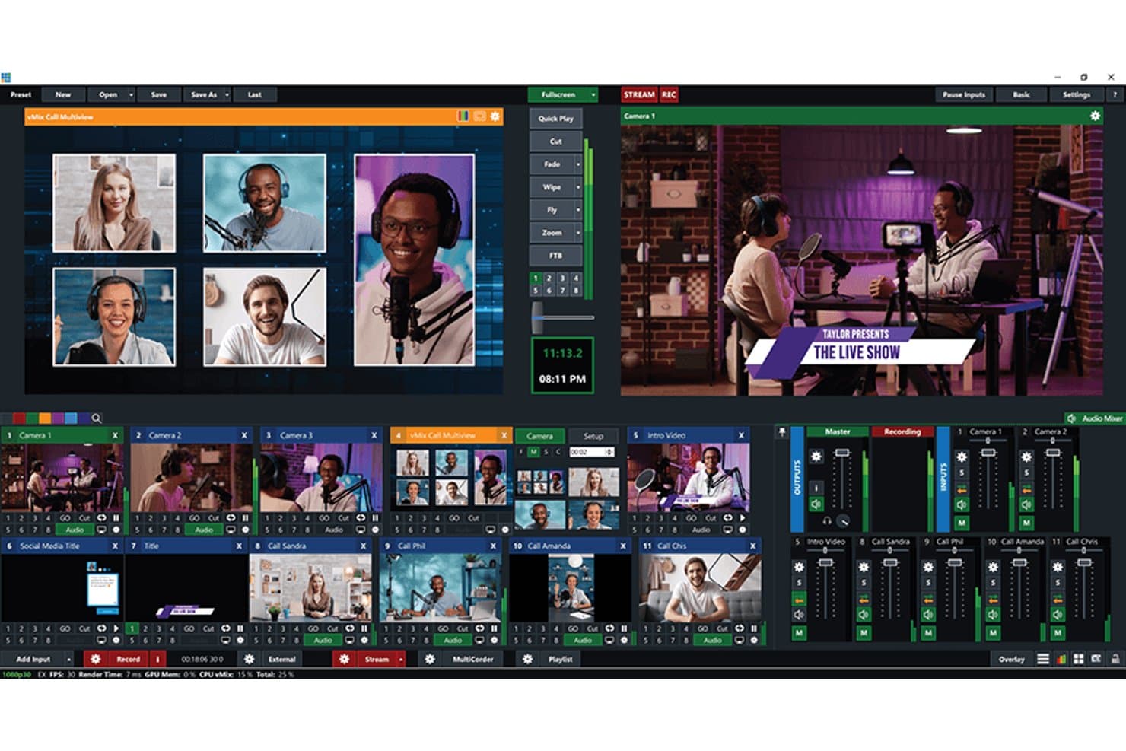1126x751 pixels.
Task: Open settings gear on vMix Call Multiview preview
Action: pos(495,116)
